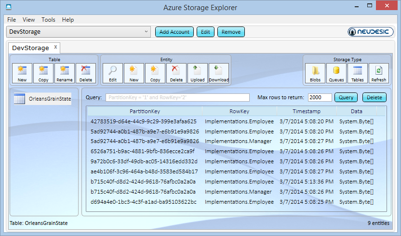Open the Edit entity tool
The height and width of the screenshot is (236, 401).
point(113,73)
